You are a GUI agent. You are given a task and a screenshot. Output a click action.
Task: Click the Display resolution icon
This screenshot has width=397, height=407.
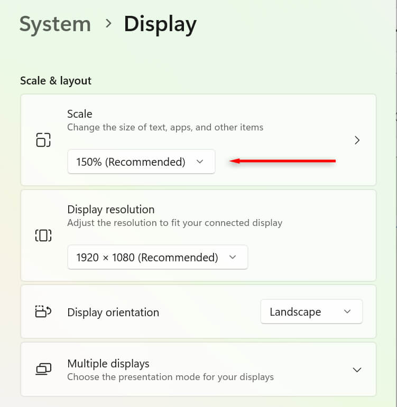(x=43, y=235)
